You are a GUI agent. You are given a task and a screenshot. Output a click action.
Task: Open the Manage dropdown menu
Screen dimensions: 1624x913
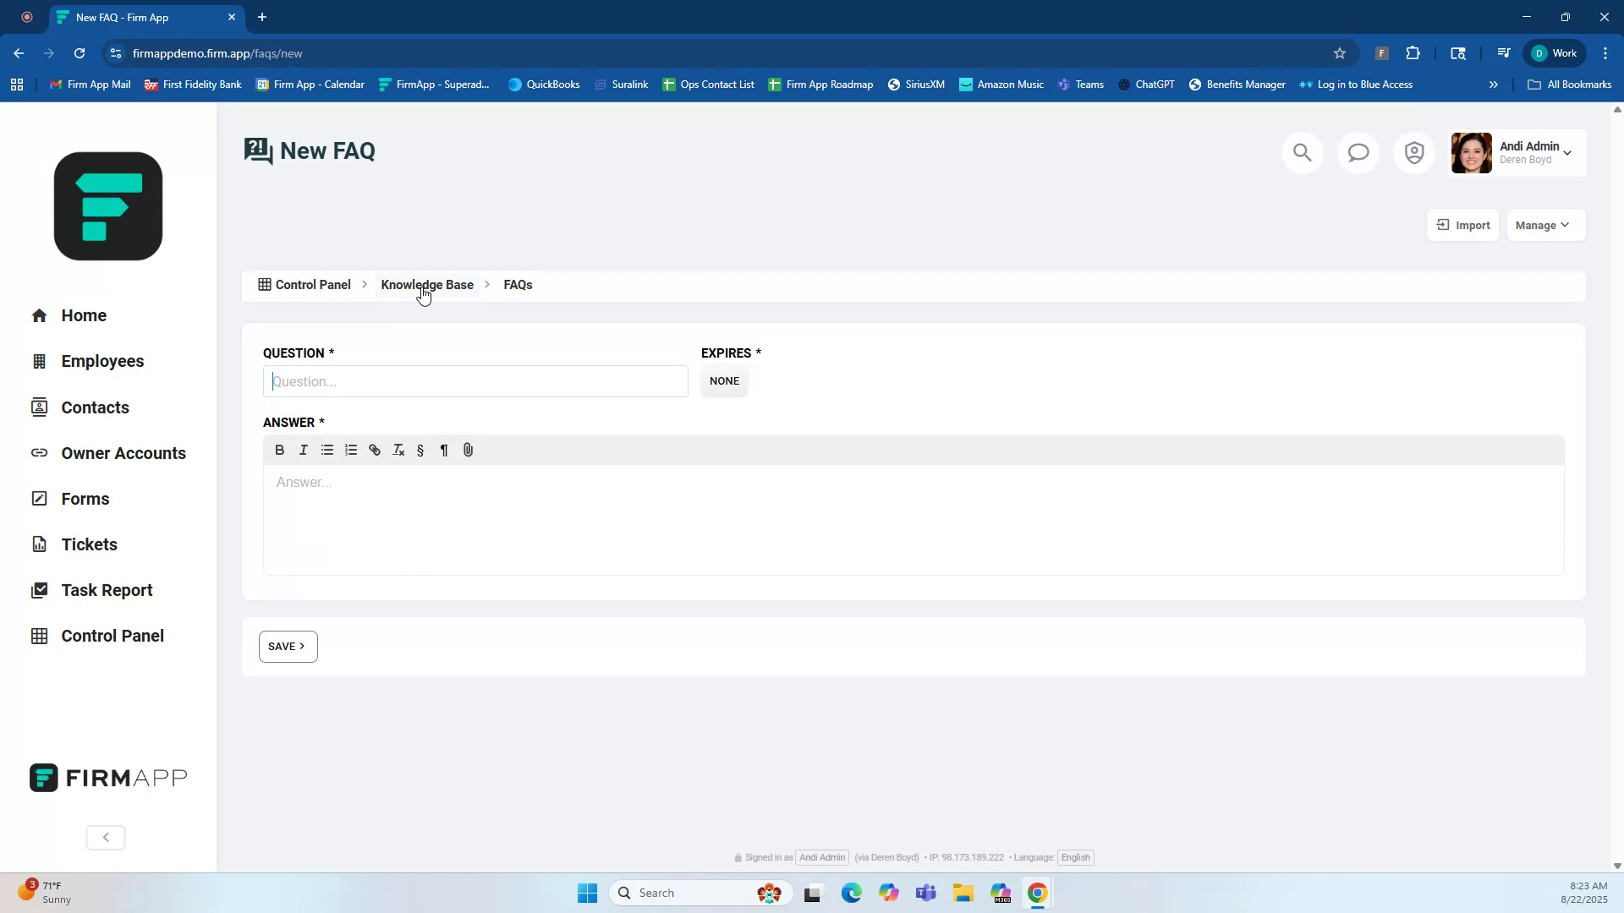pyautogui.click(x=1544, y=225)
